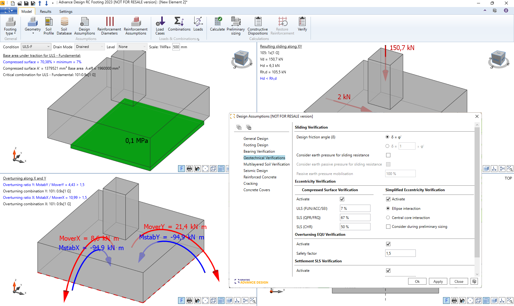Run Preliminary sizing
This screenshot has height=306, width=514.
pyautogui.click(x=236, y=26)
